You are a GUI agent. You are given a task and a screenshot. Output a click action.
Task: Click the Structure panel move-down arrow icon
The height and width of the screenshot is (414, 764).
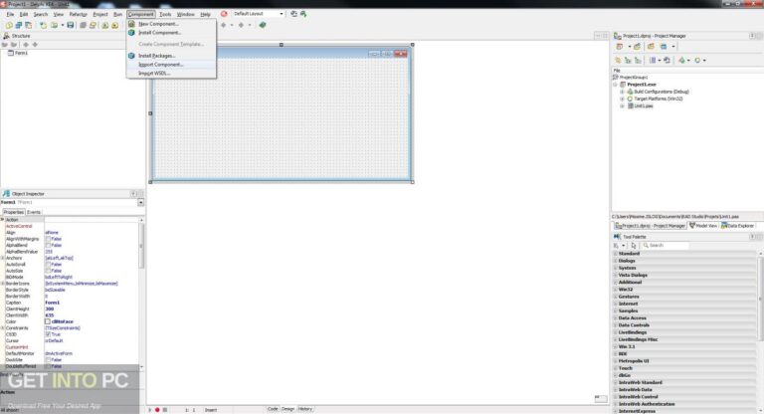[x=35, y=45]
